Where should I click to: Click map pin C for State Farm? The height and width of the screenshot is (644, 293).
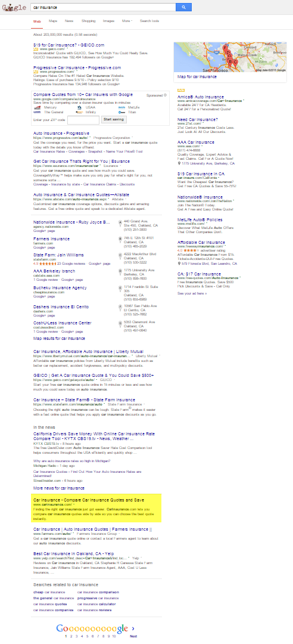[120, 257]
